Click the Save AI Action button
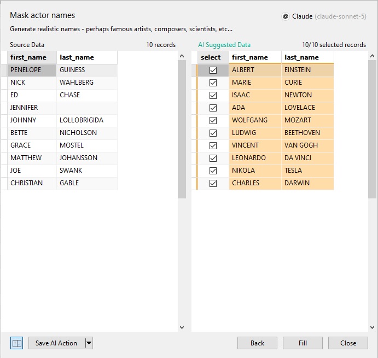This screenshot has height=358, width=378. [x=57, y=343]
